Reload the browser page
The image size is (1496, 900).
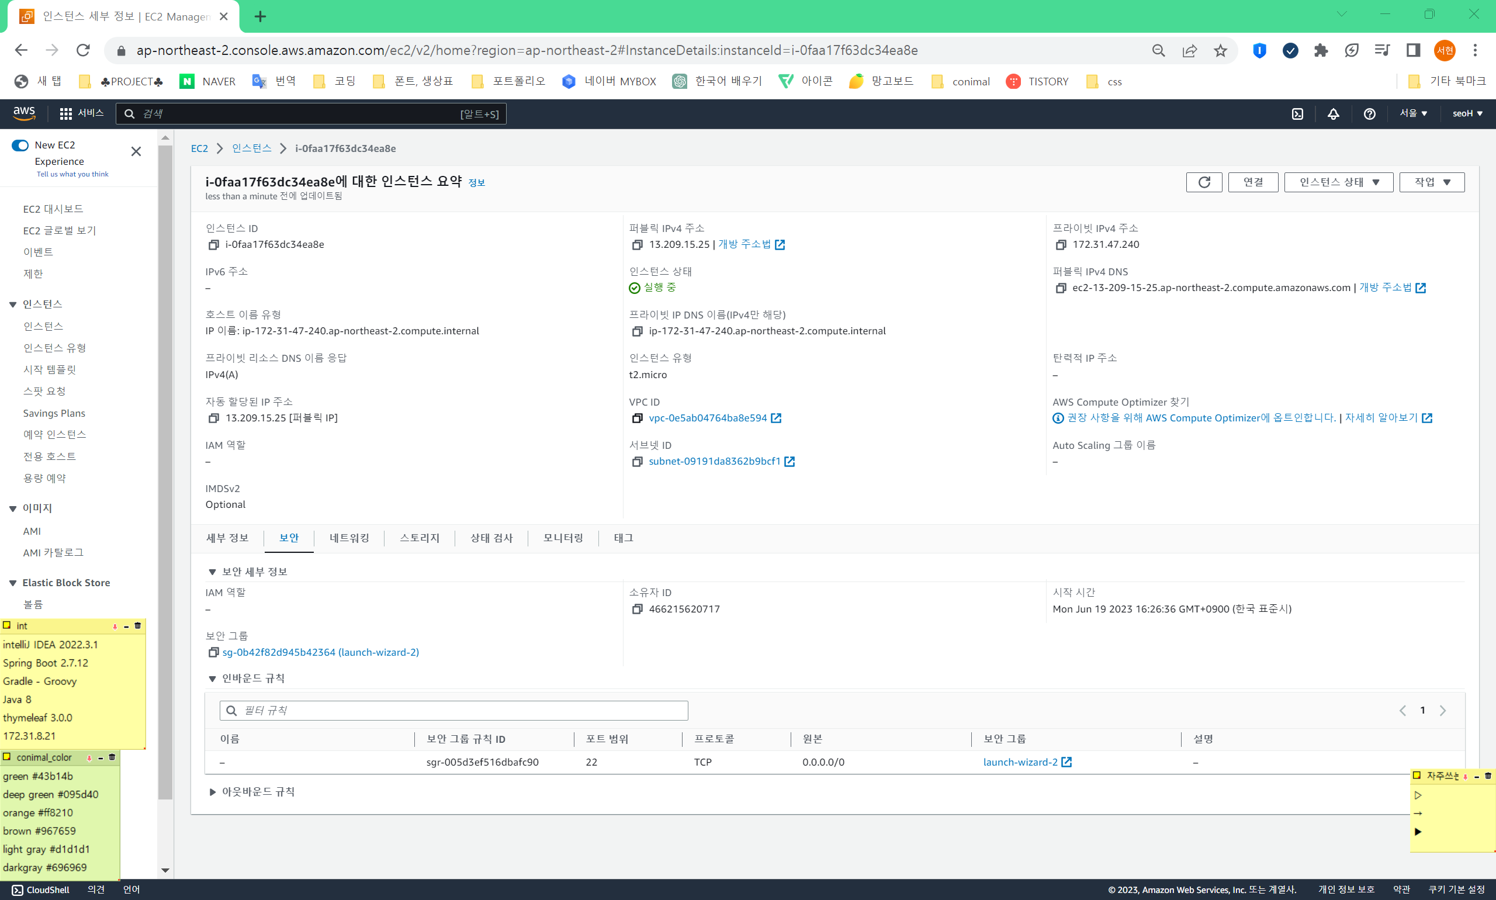click(83, 50)
